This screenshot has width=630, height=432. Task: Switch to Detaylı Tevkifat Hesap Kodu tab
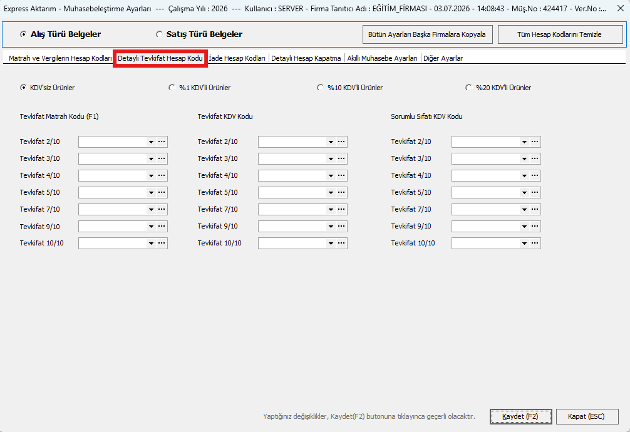coord(160,58)
